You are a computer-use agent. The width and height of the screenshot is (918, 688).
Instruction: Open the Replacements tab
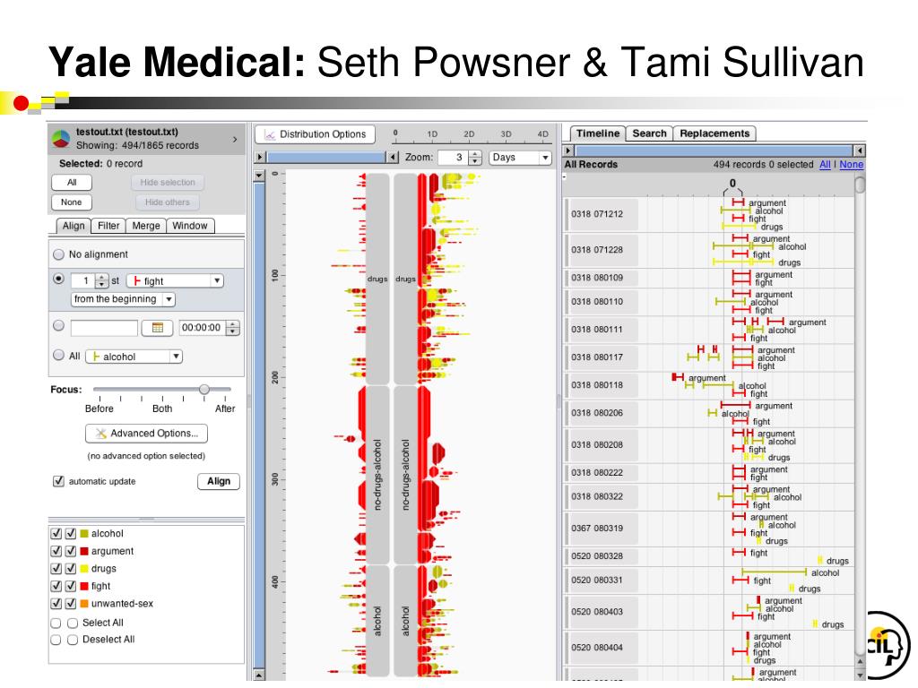pos(714,133)
